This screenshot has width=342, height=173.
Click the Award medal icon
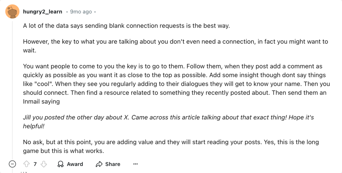click(61, 164)
